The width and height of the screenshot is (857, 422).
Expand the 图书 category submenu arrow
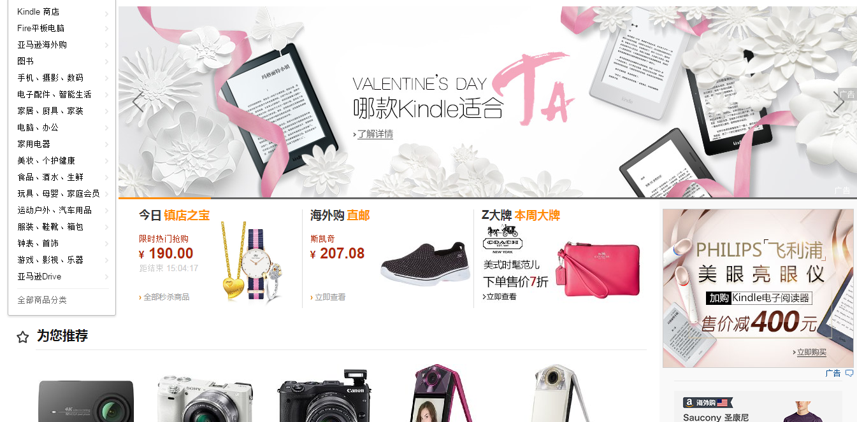106,62
